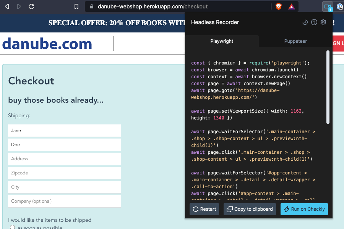This screenshot has width=344, height=229.
Task: Switch to the Puppeteer tab
Action: click(x=295, y=41)
